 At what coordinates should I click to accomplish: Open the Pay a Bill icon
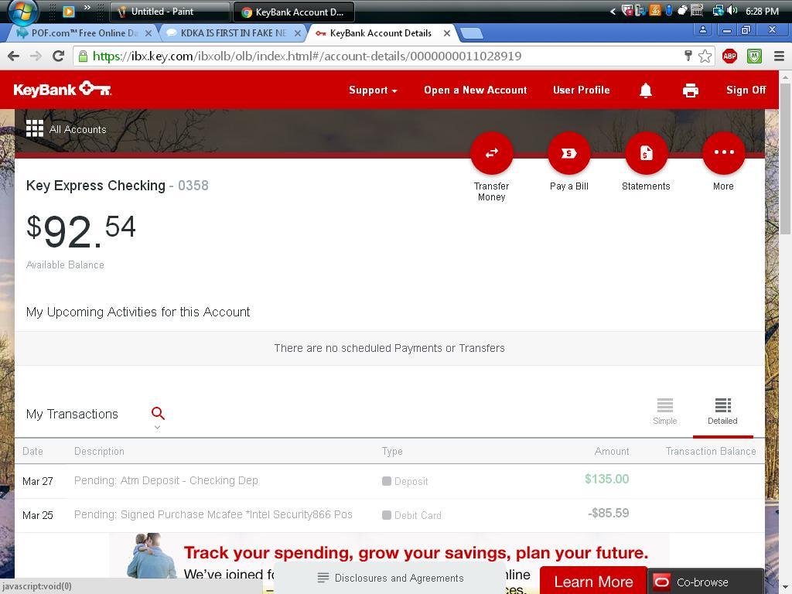pos(568,152)
